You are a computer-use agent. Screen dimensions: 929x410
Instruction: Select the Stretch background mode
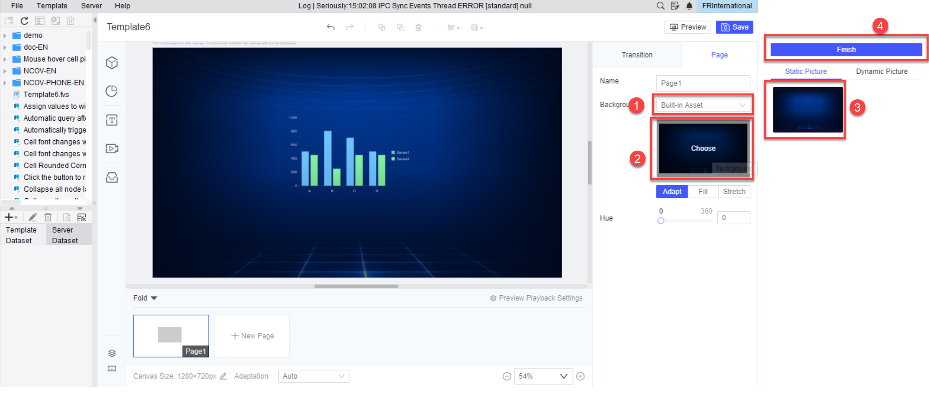point(734,192)
